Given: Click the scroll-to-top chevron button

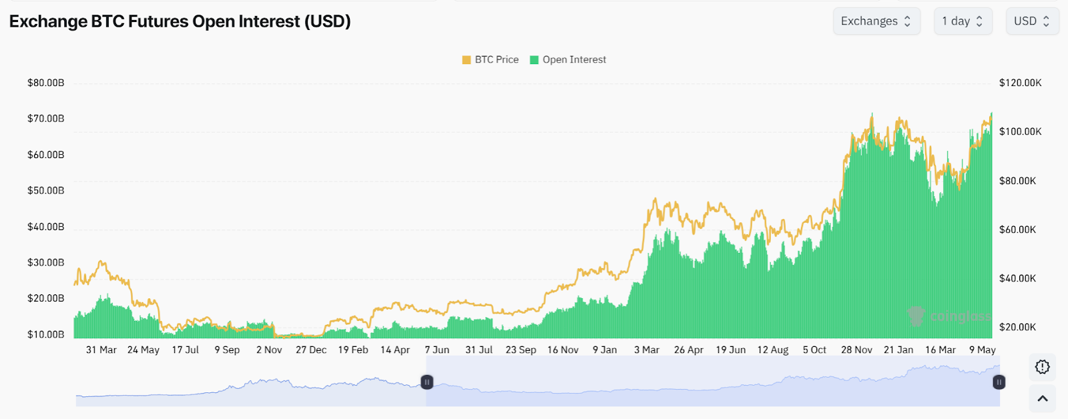Looking at the screenshot, I should [1042, 398].
